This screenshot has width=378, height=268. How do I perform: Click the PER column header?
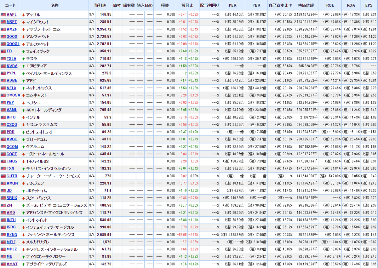[x=232, y=5]
